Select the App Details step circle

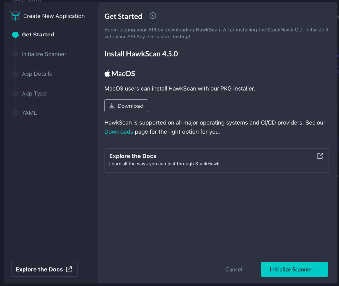click(x=15, y=74)
